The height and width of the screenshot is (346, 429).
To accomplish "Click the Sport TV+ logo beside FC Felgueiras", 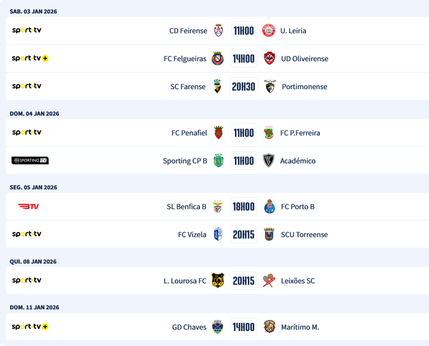I will pyautogui.click(x=30, y=58).
